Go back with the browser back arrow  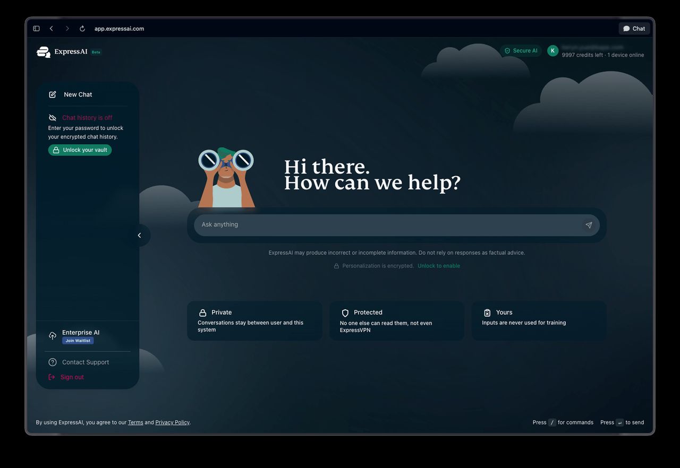pos(51,29)
